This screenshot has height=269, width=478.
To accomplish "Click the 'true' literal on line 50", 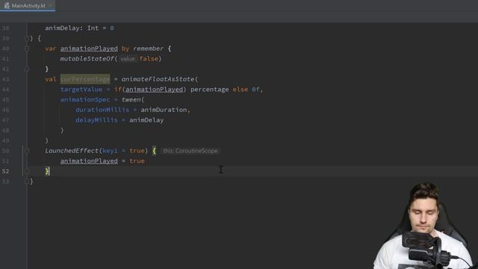I will [137, 151].
